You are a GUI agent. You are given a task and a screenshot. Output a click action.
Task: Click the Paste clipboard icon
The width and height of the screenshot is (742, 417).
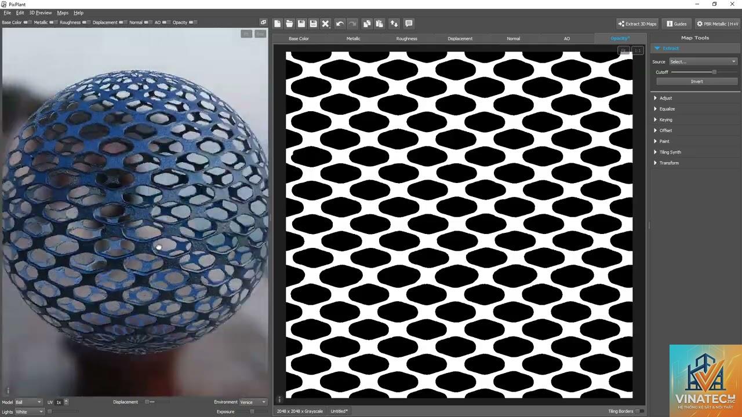pyautogui.click(x=379, y=24)
